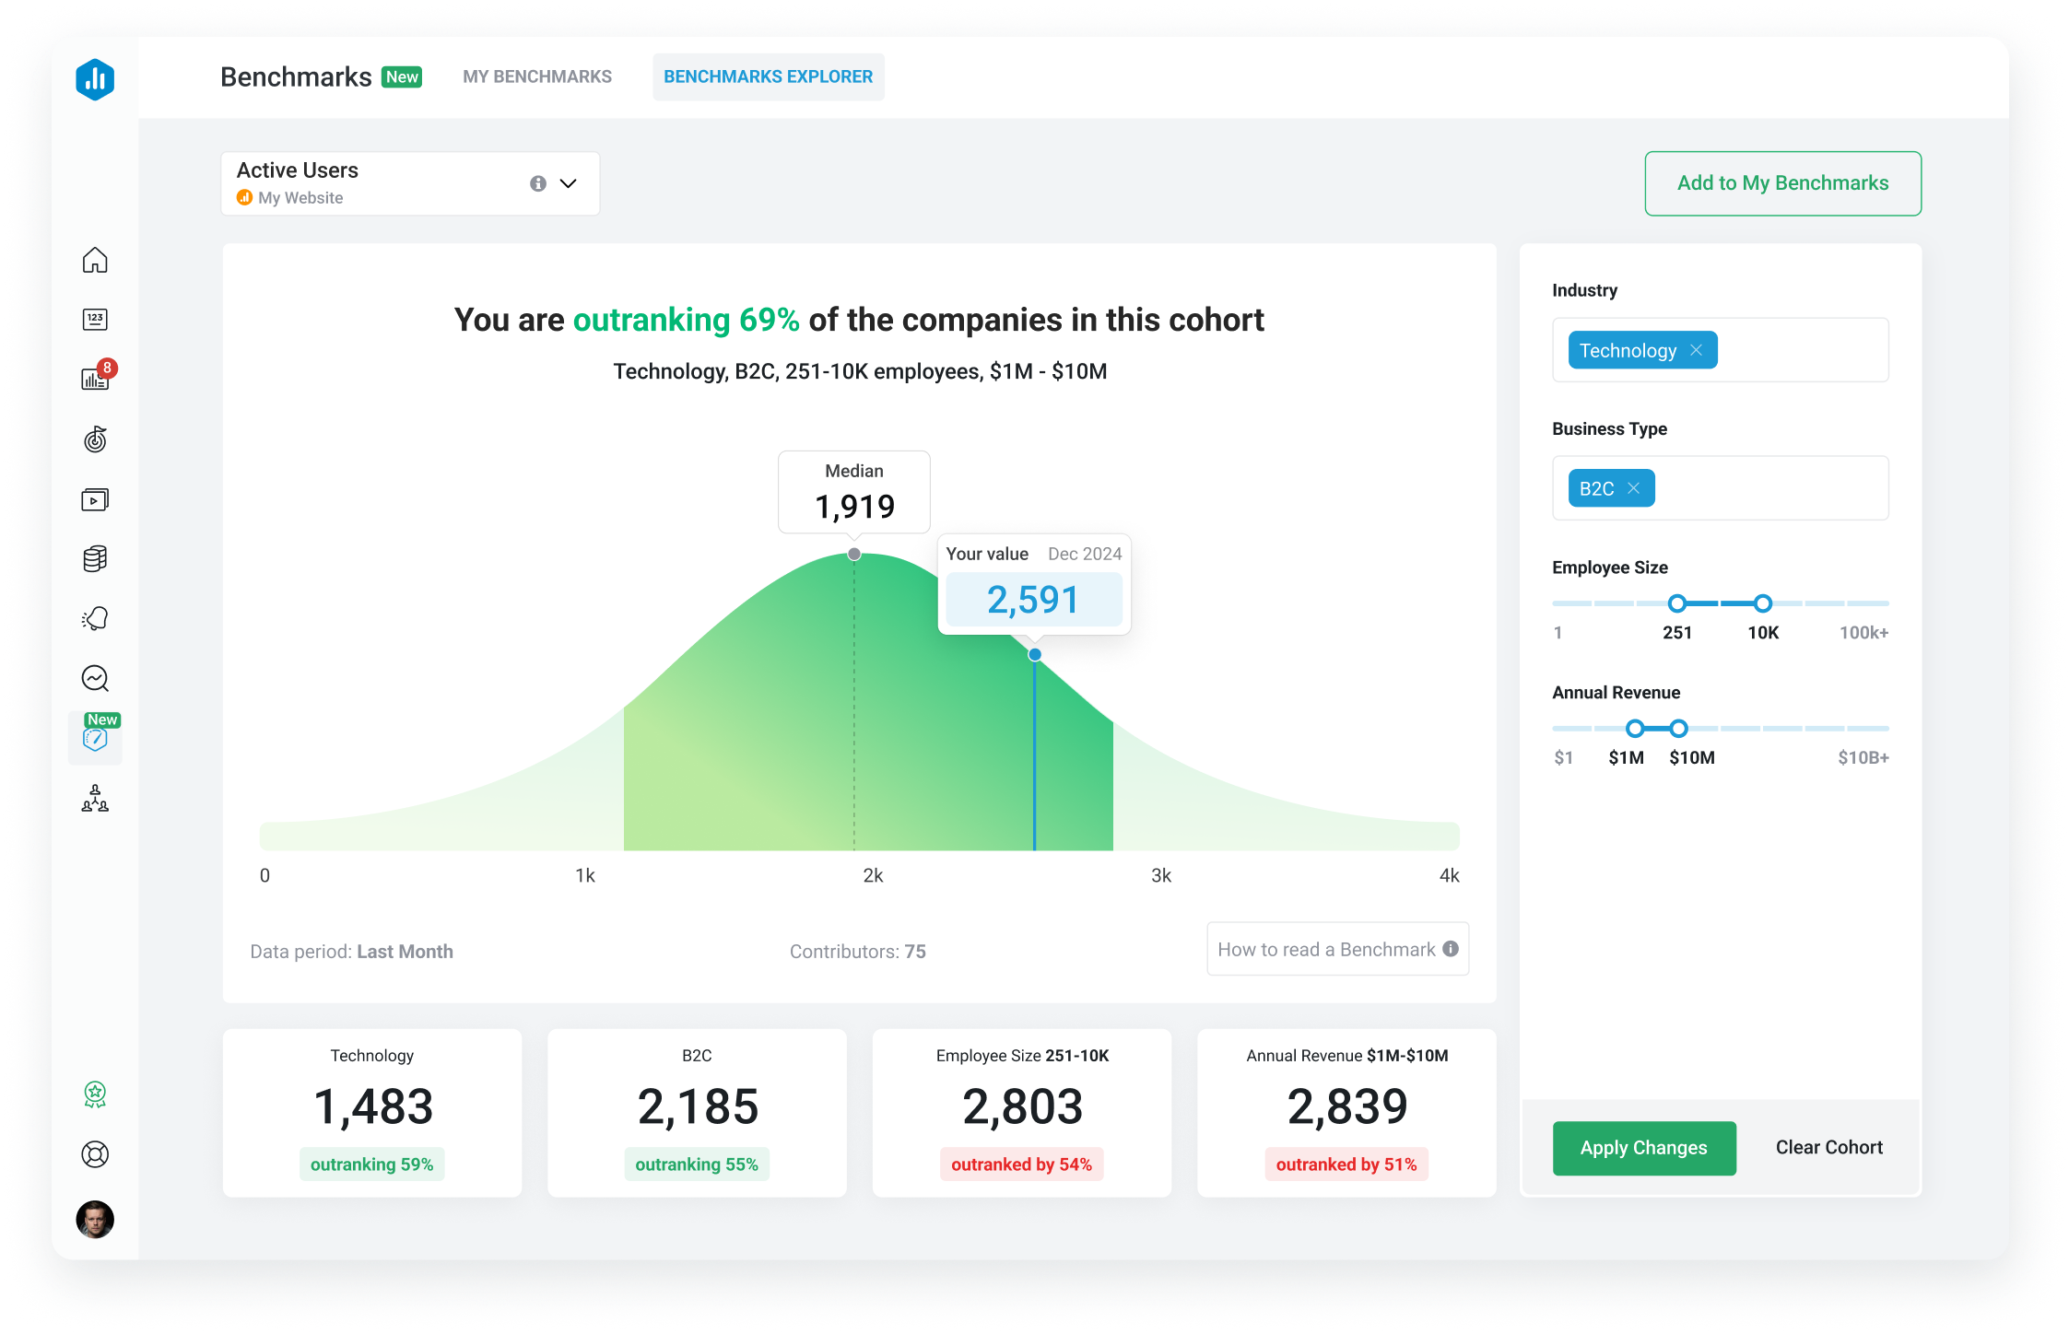Select the Benchmarks Explorer tab

(768, 76)
